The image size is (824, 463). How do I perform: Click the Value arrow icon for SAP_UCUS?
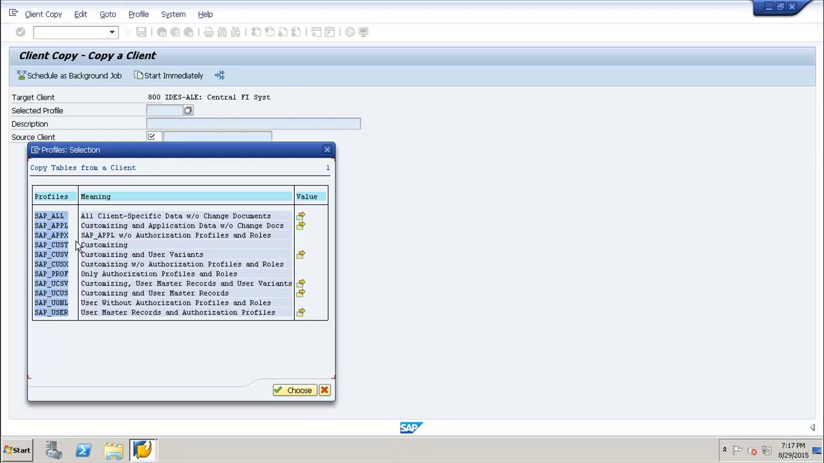[x=301, y=293]
